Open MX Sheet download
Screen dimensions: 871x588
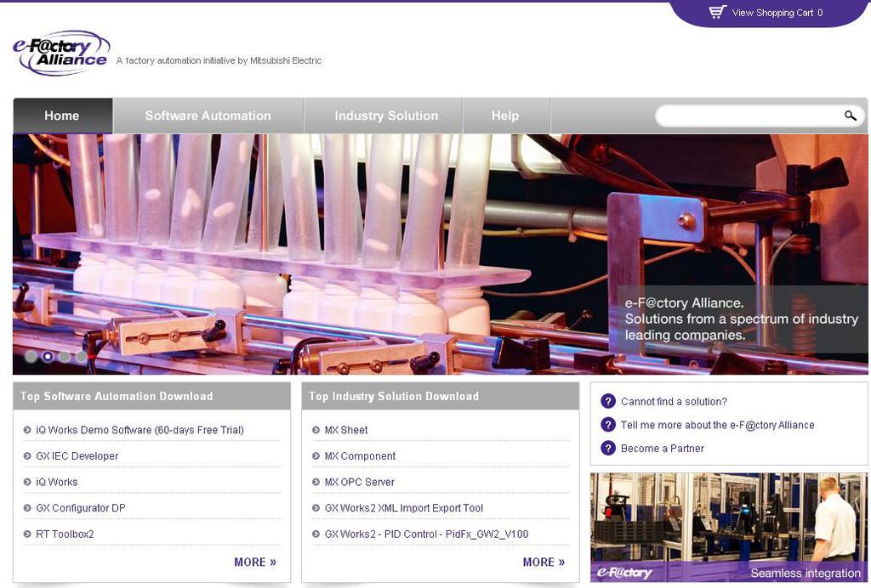pos(346,430)
